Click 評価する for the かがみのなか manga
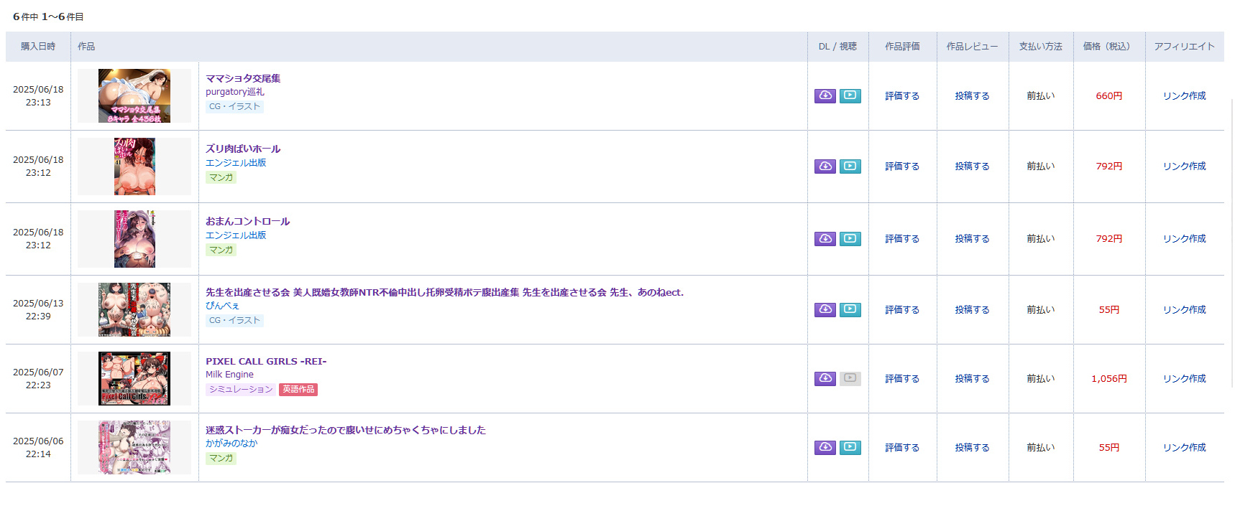 pyautogui.click(x=901, y=448)
